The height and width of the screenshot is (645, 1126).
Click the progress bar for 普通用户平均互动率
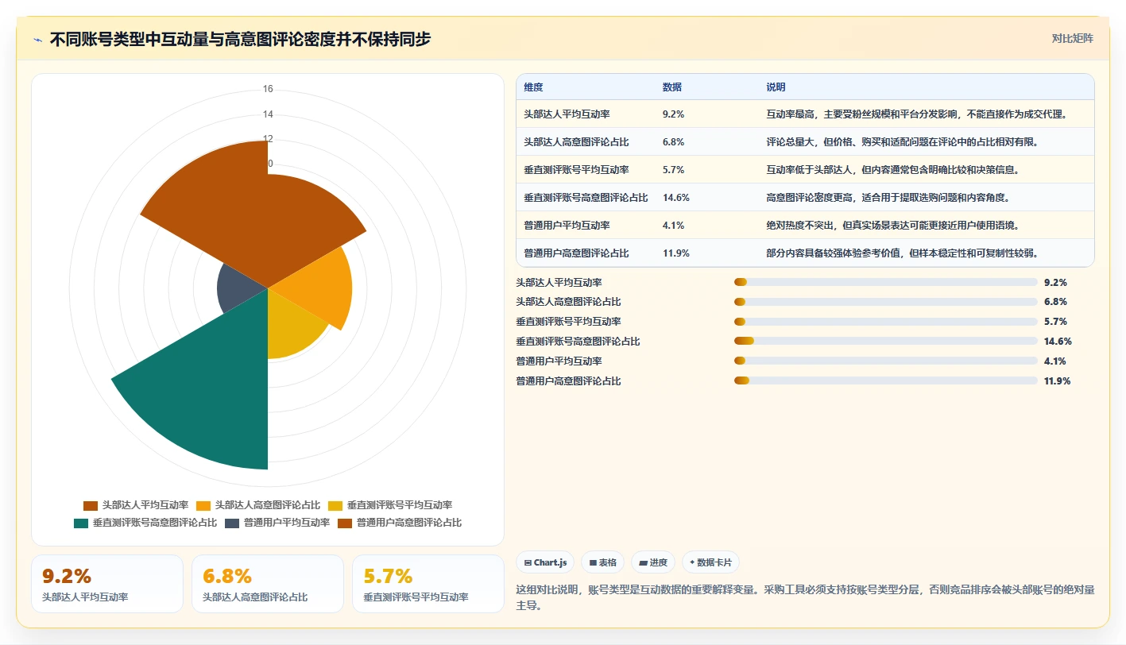coord(886,361)
